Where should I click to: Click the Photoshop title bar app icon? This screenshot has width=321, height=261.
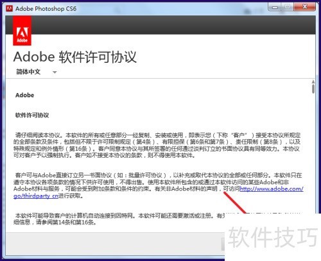[x=10, y=8]
